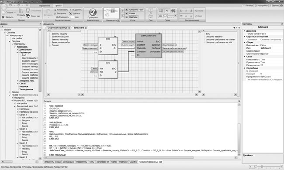284x170 pixels.
Task: Close the SafeGuard document tab
Action: point(86,28)
